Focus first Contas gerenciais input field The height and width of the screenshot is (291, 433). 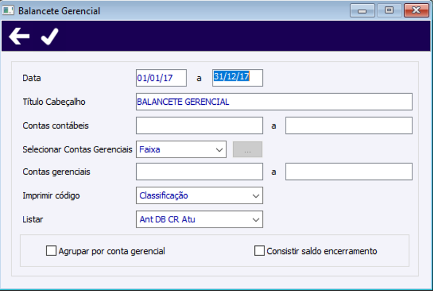coord(199,172)
